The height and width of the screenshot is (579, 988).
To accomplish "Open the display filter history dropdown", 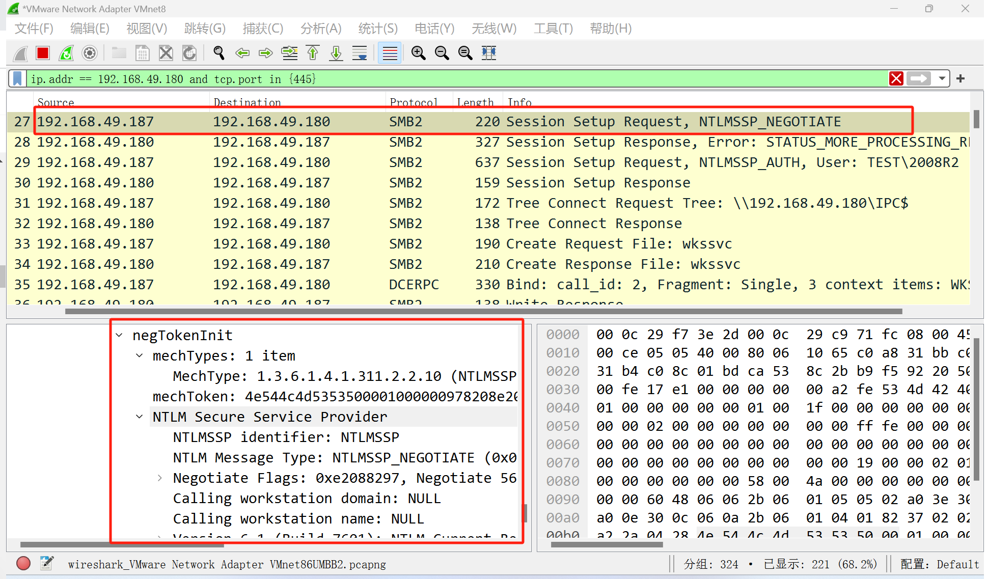I will [x=942, y=79].
